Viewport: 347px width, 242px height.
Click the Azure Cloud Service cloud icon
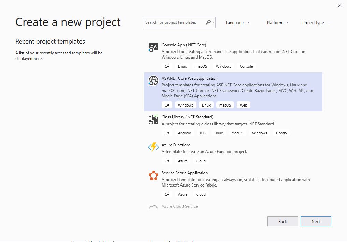153,208
